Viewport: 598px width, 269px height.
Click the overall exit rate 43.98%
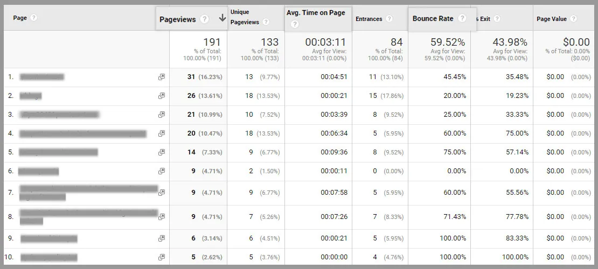tap(510, 42)
